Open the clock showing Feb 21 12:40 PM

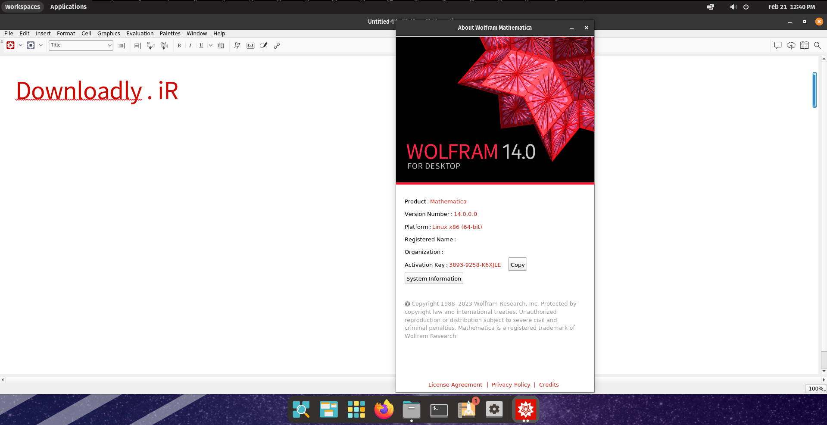pos(792,7)
